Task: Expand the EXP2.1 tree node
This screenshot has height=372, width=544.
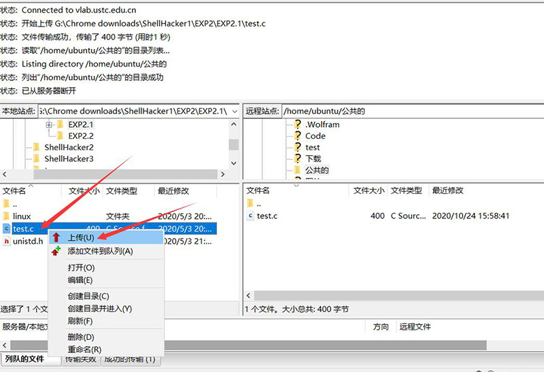Action: tap(49, 124)
